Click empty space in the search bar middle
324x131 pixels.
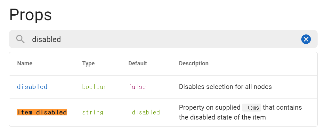tap(179, 39)
